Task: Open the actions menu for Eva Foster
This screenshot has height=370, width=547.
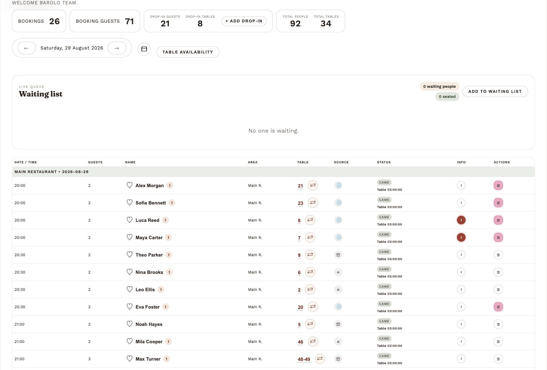Action: [498, 307]
